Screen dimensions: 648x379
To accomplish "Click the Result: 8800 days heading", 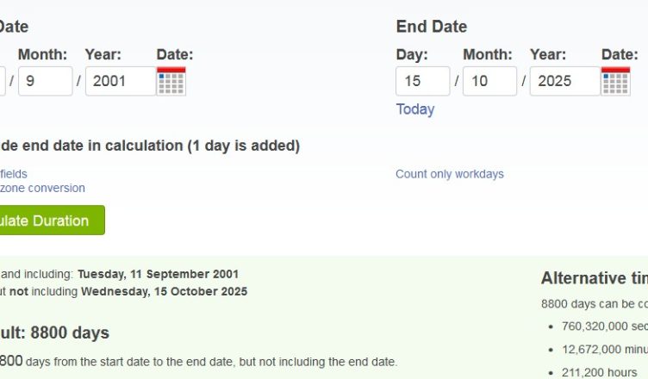I will (x=54, y=332).
